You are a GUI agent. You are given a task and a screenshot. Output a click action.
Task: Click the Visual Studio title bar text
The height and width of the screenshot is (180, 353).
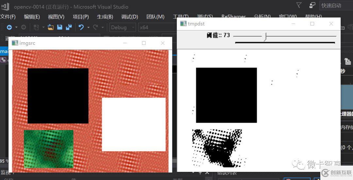[x=71, y=7]
